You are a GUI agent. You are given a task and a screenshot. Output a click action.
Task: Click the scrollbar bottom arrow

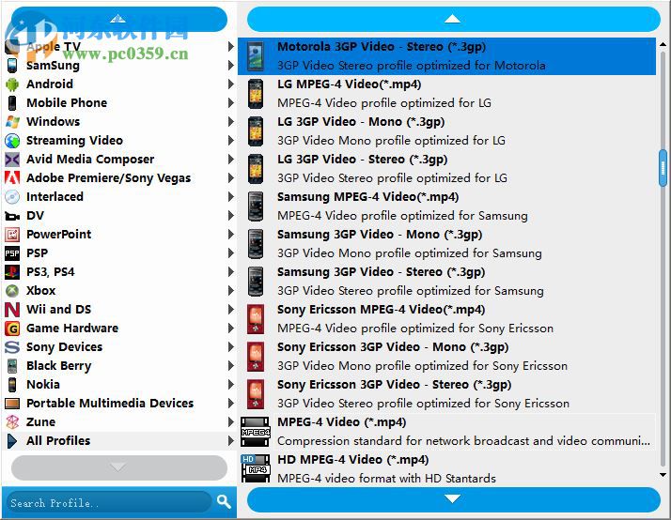pyautogui.click(x=663, y=475)
